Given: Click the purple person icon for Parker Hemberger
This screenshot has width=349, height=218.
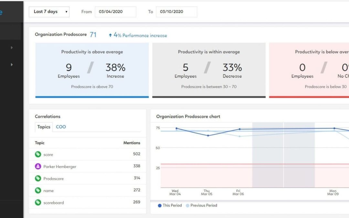Looking at the screenshot, I should tap(38, 167).
